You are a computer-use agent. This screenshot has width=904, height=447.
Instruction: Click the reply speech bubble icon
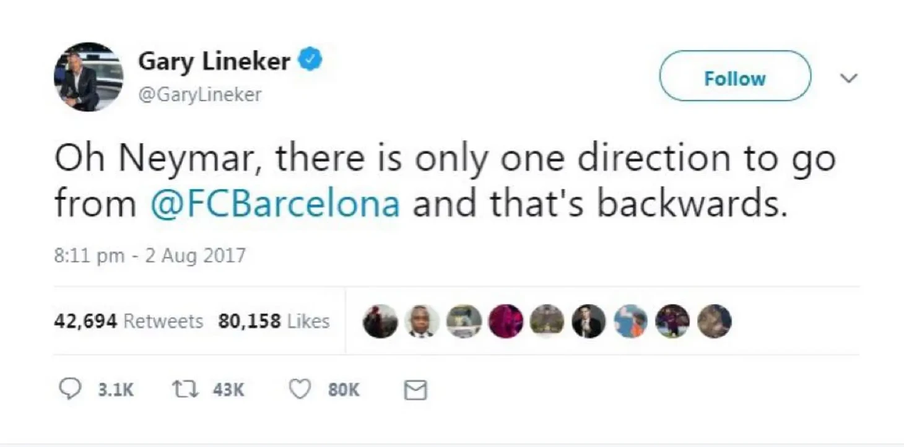pos(69,389)
